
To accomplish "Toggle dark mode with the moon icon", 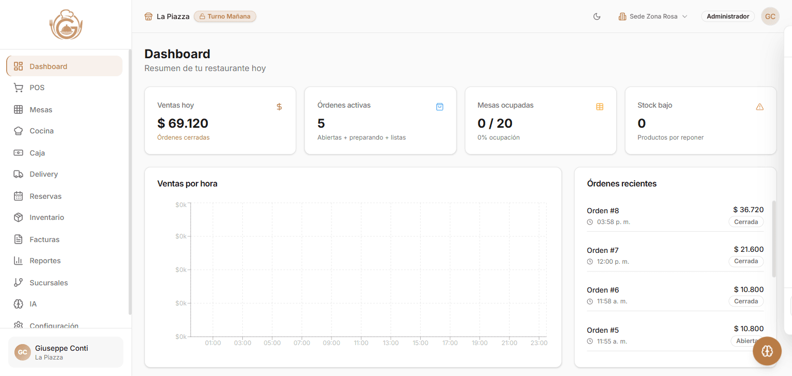I will tap(597, 16).
